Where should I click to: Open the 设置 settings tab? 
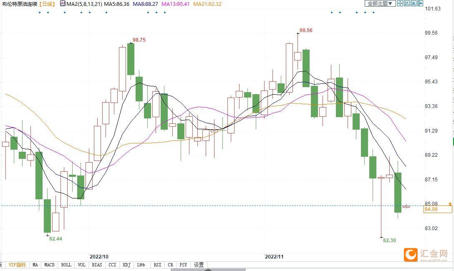[199, 265]
